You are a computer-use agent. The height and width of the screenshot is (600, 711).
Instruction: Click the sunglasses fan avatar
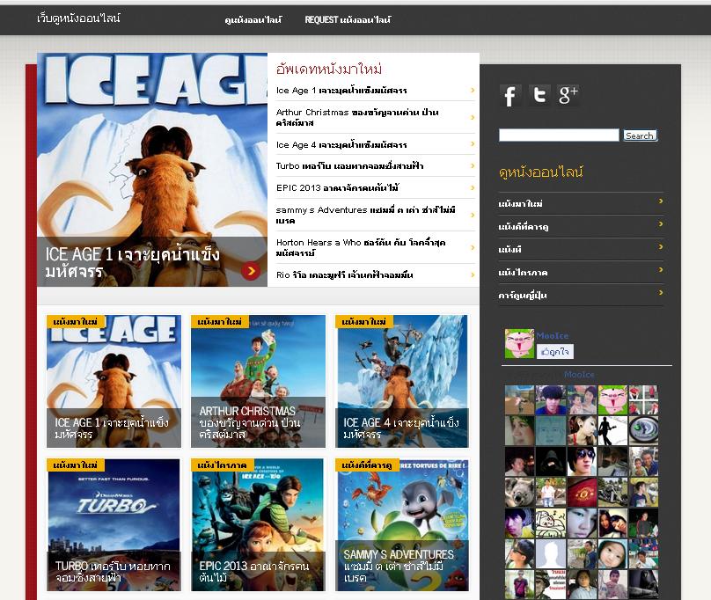coord(582,461)
